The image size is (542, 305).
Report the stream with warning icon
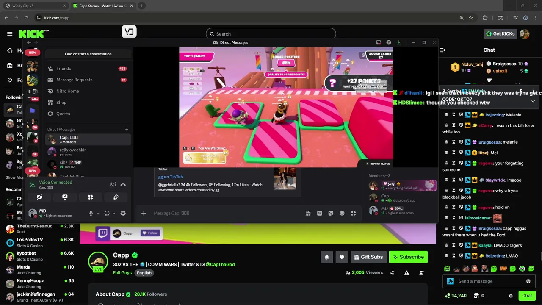point(406,273)
